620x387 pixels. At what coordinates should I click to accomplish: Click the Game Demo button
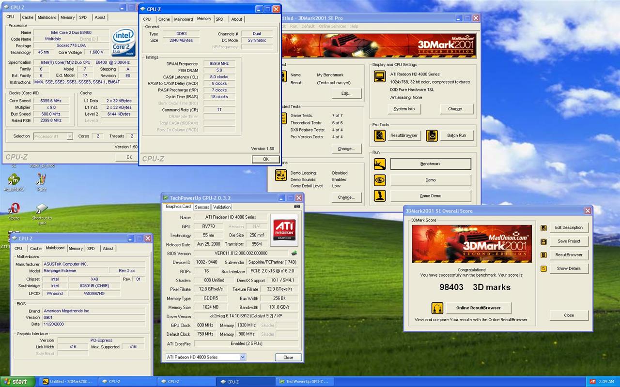coord(431,196)
